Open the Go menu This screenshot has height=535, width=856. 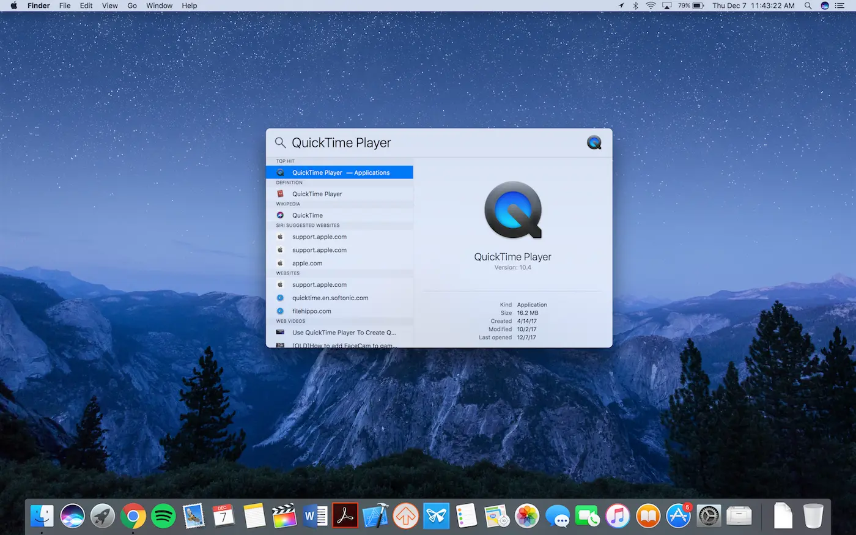132,6
